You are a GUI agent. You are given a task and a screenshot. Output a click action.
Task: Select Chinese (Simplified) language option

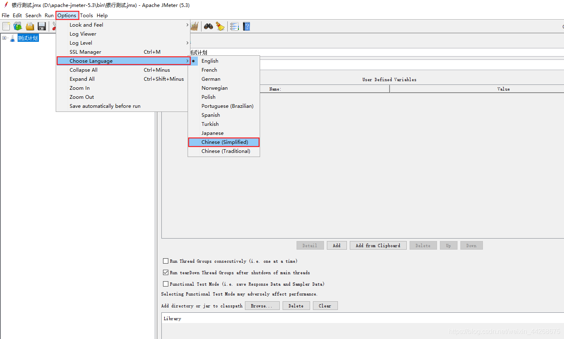(x=224, y=142)
